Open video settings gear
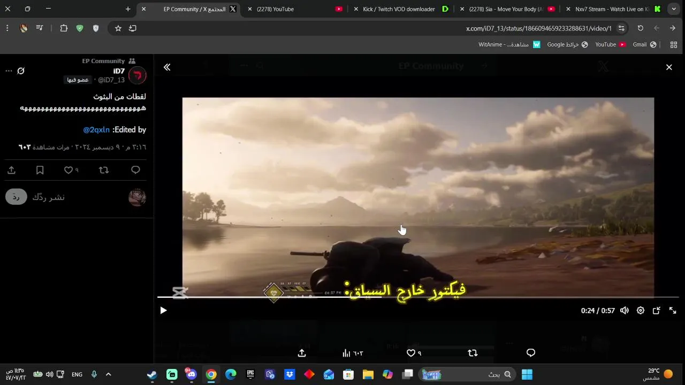 coord(641,311)
